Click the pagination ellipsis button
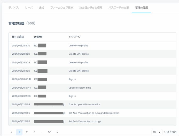 pos(42,132)
